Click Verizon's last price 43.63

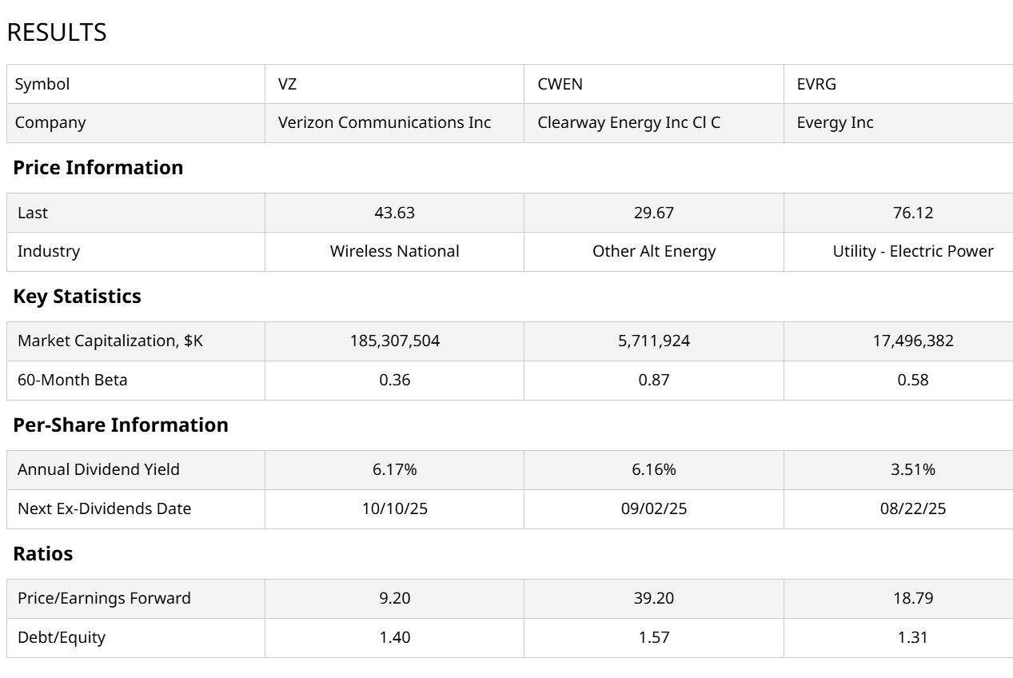pos(394,213)
